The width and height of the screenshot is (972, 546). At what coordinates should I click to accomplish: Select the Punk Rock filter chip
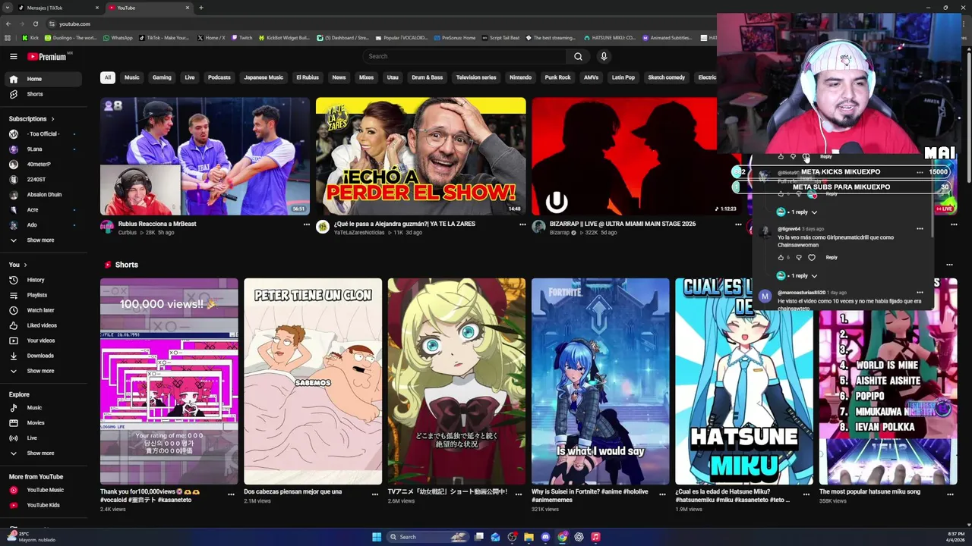(557, 77)
